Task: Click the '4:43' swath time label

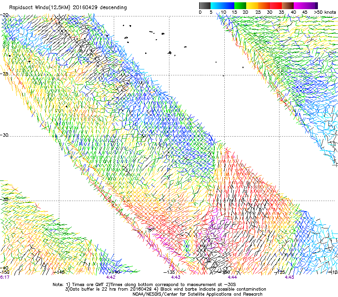Action: (x=176, y=277)
